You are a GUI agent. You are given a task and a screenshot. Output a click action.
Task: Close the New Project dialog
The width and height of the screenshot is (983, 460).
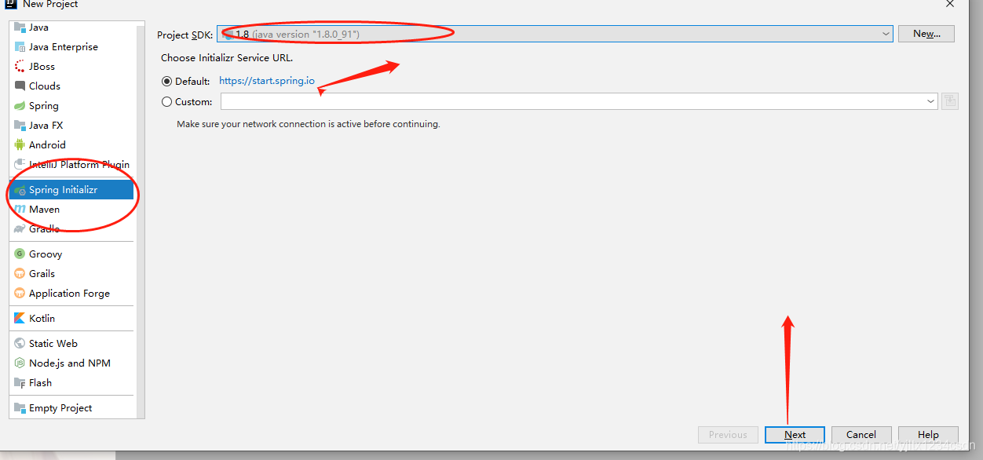949,4
